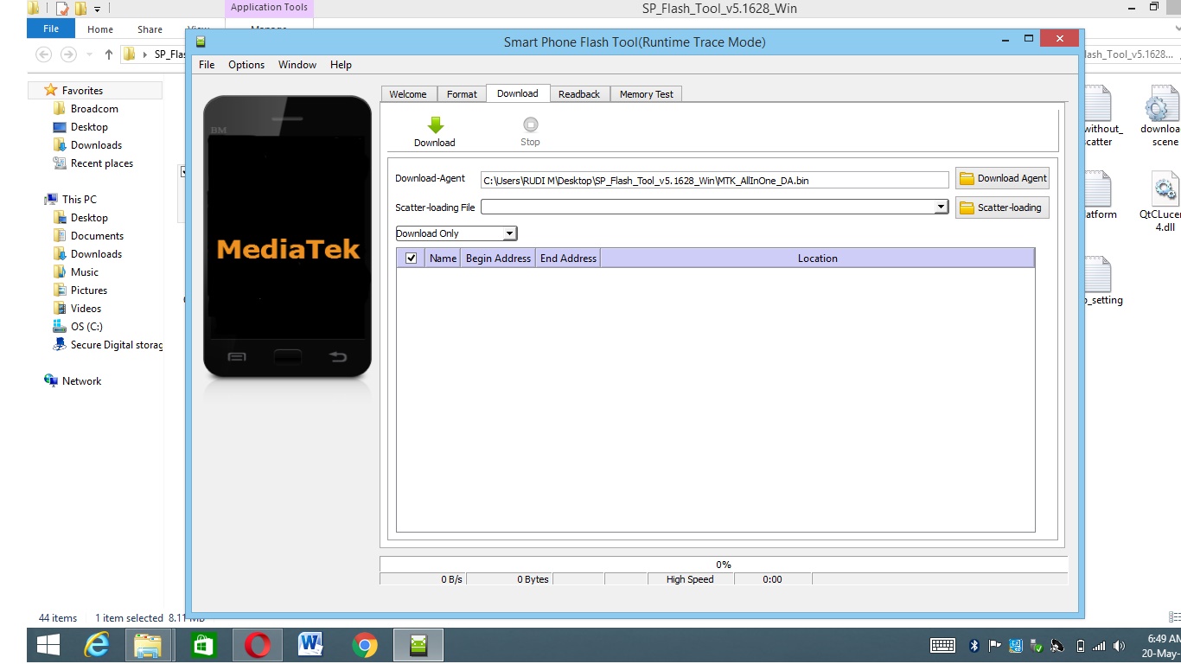The height and width of the screenshot is (664, 1181).
Task: Open the Share ribbon tab in Explorer
Action: [x=150, y=29]
